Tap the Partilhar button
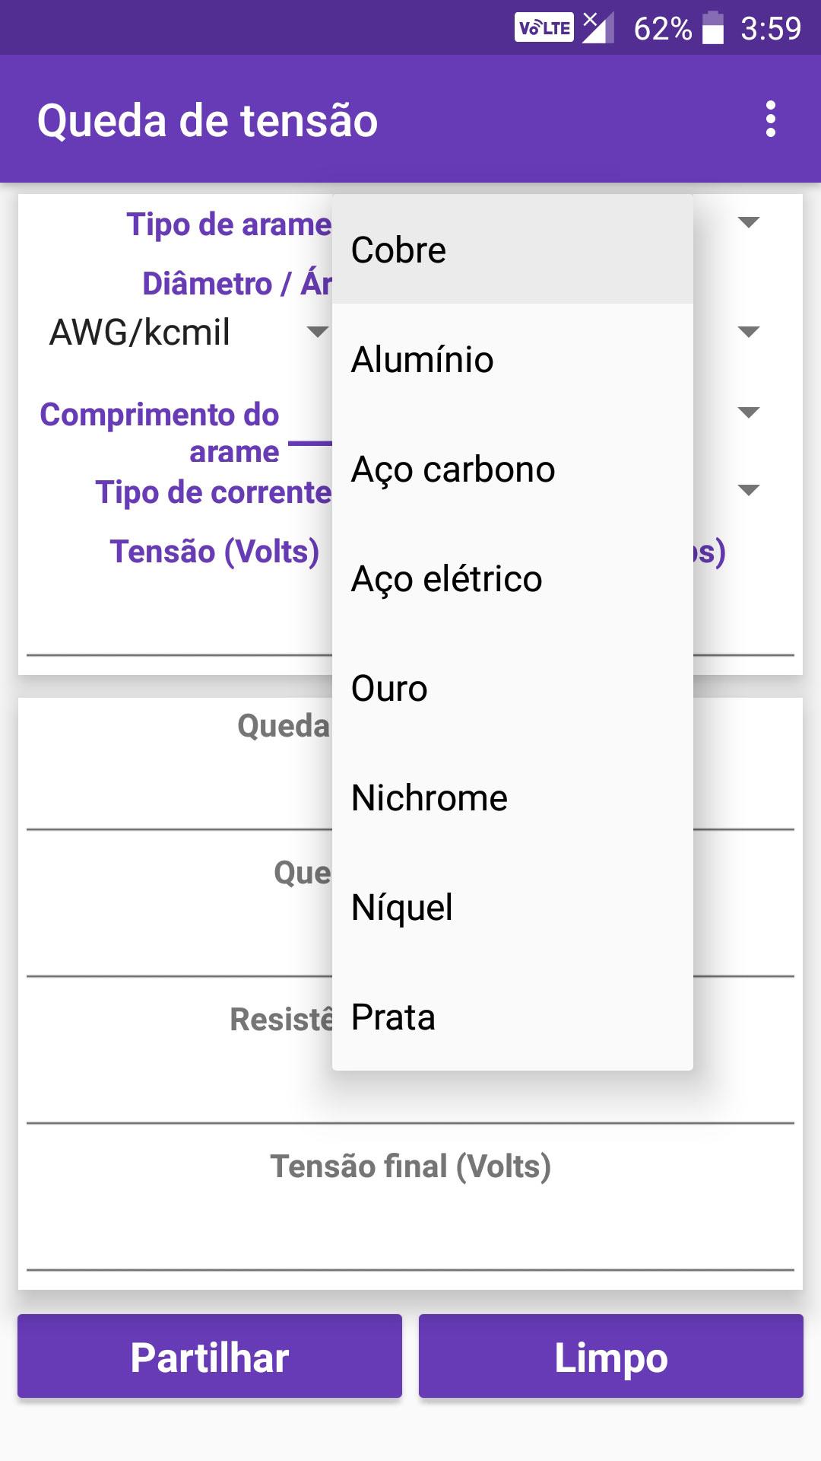This screenshot has height=1461, width=821. (210, 1356)
